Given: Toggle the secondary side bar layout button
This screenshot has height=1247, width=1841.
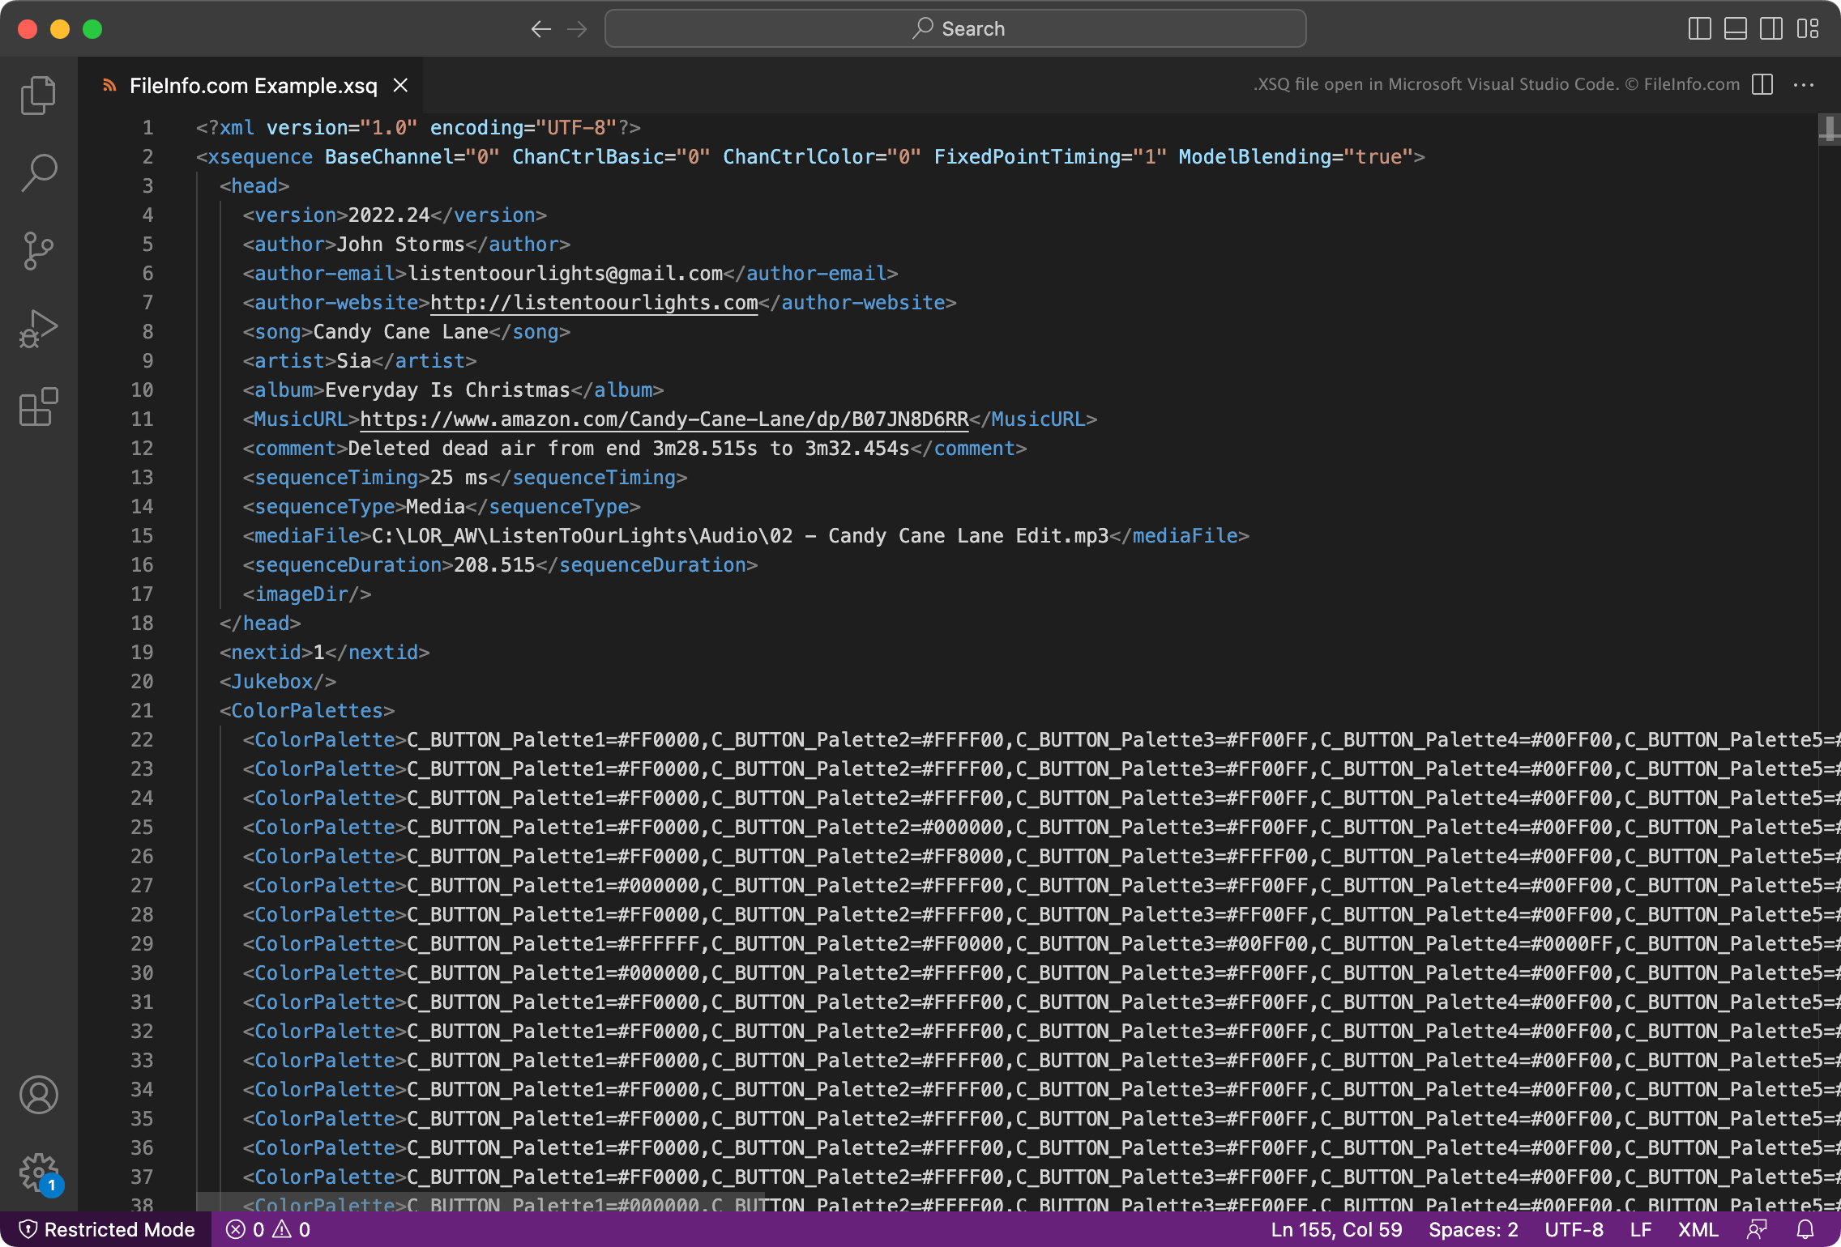Looking at the screenshot, I should coord(1771,29).
